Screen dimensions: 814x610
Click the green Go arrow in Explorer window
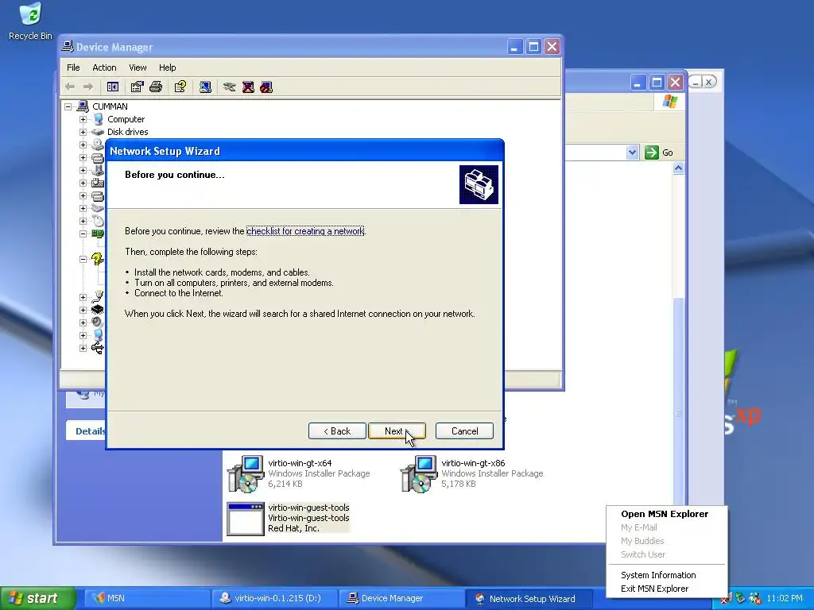pos(652,152)
